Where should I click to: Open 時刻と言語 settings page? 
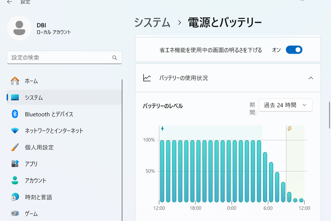pos(64,197)
